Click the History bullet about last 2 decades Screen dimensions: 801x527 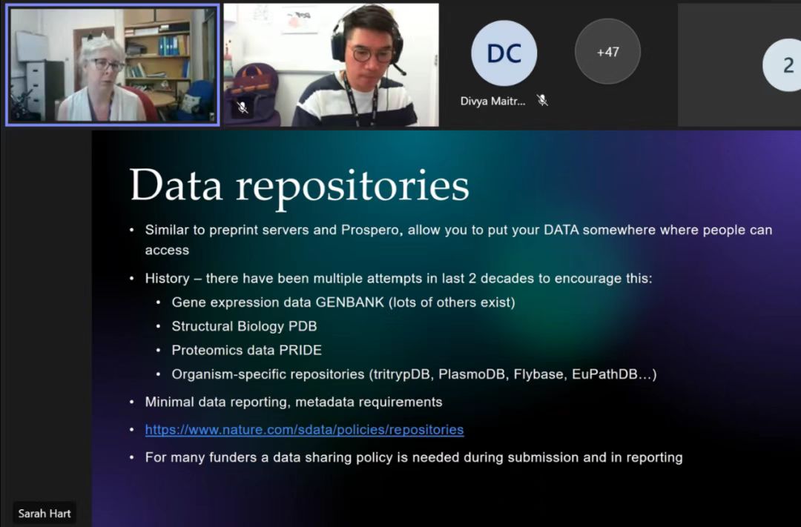coord(398,279)
